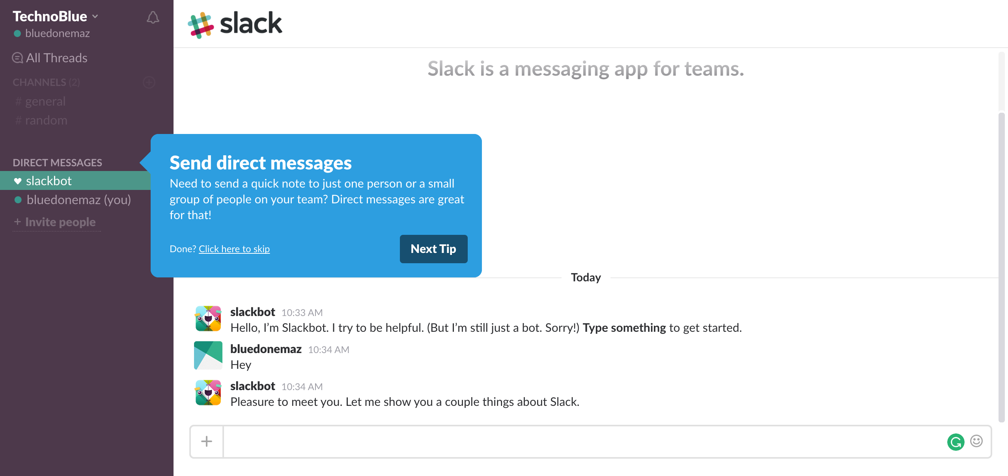Click the heart icon next to slackbot
Screen dimensions: 1008x476
17,181
